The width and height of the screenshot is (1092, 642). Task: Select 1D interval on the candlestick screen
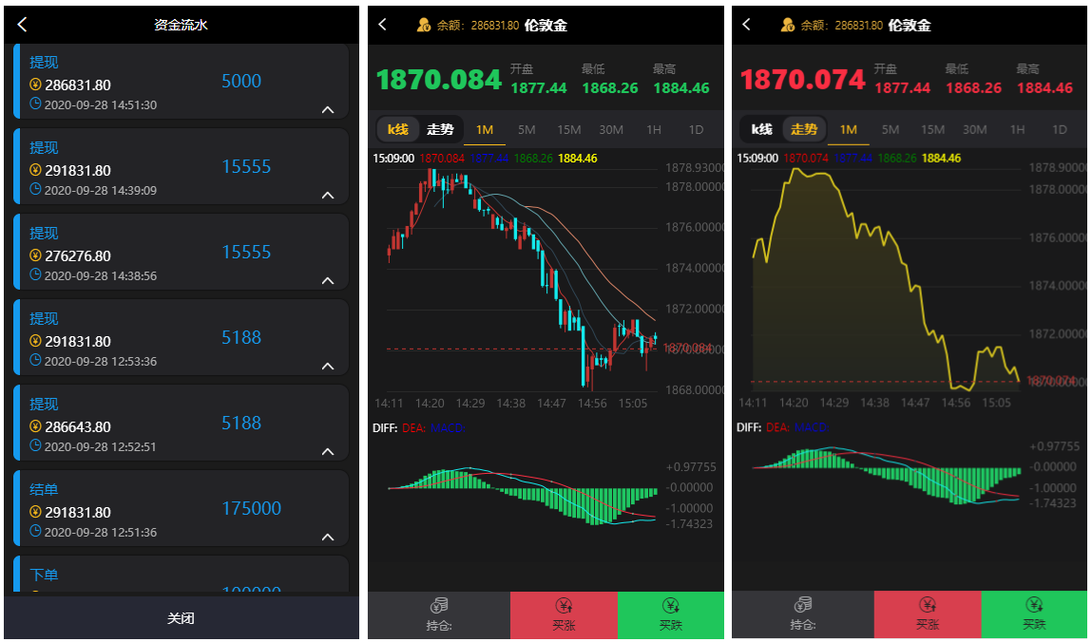click(x=696, y=130)
